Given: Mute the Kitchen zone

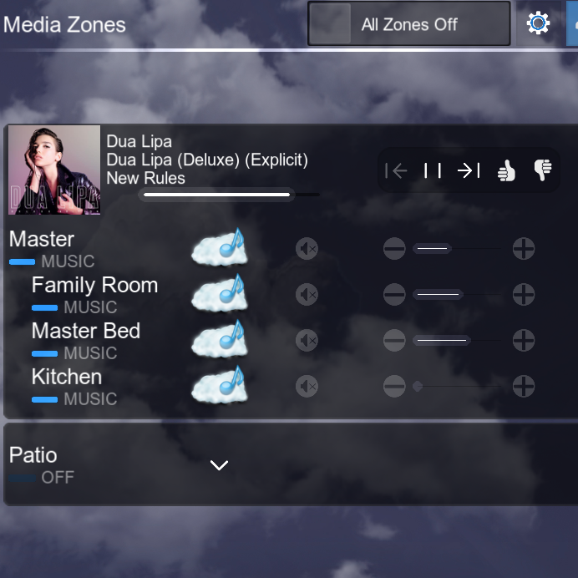Looking at the screenshot, I should coord(307,387).
